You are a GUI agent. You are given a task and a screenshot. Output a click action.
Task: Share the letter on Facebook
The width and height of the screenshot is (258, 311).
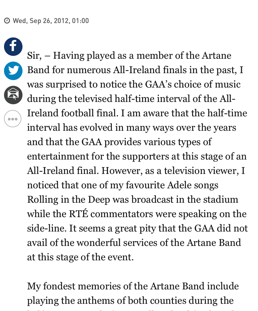coord(13,47)
